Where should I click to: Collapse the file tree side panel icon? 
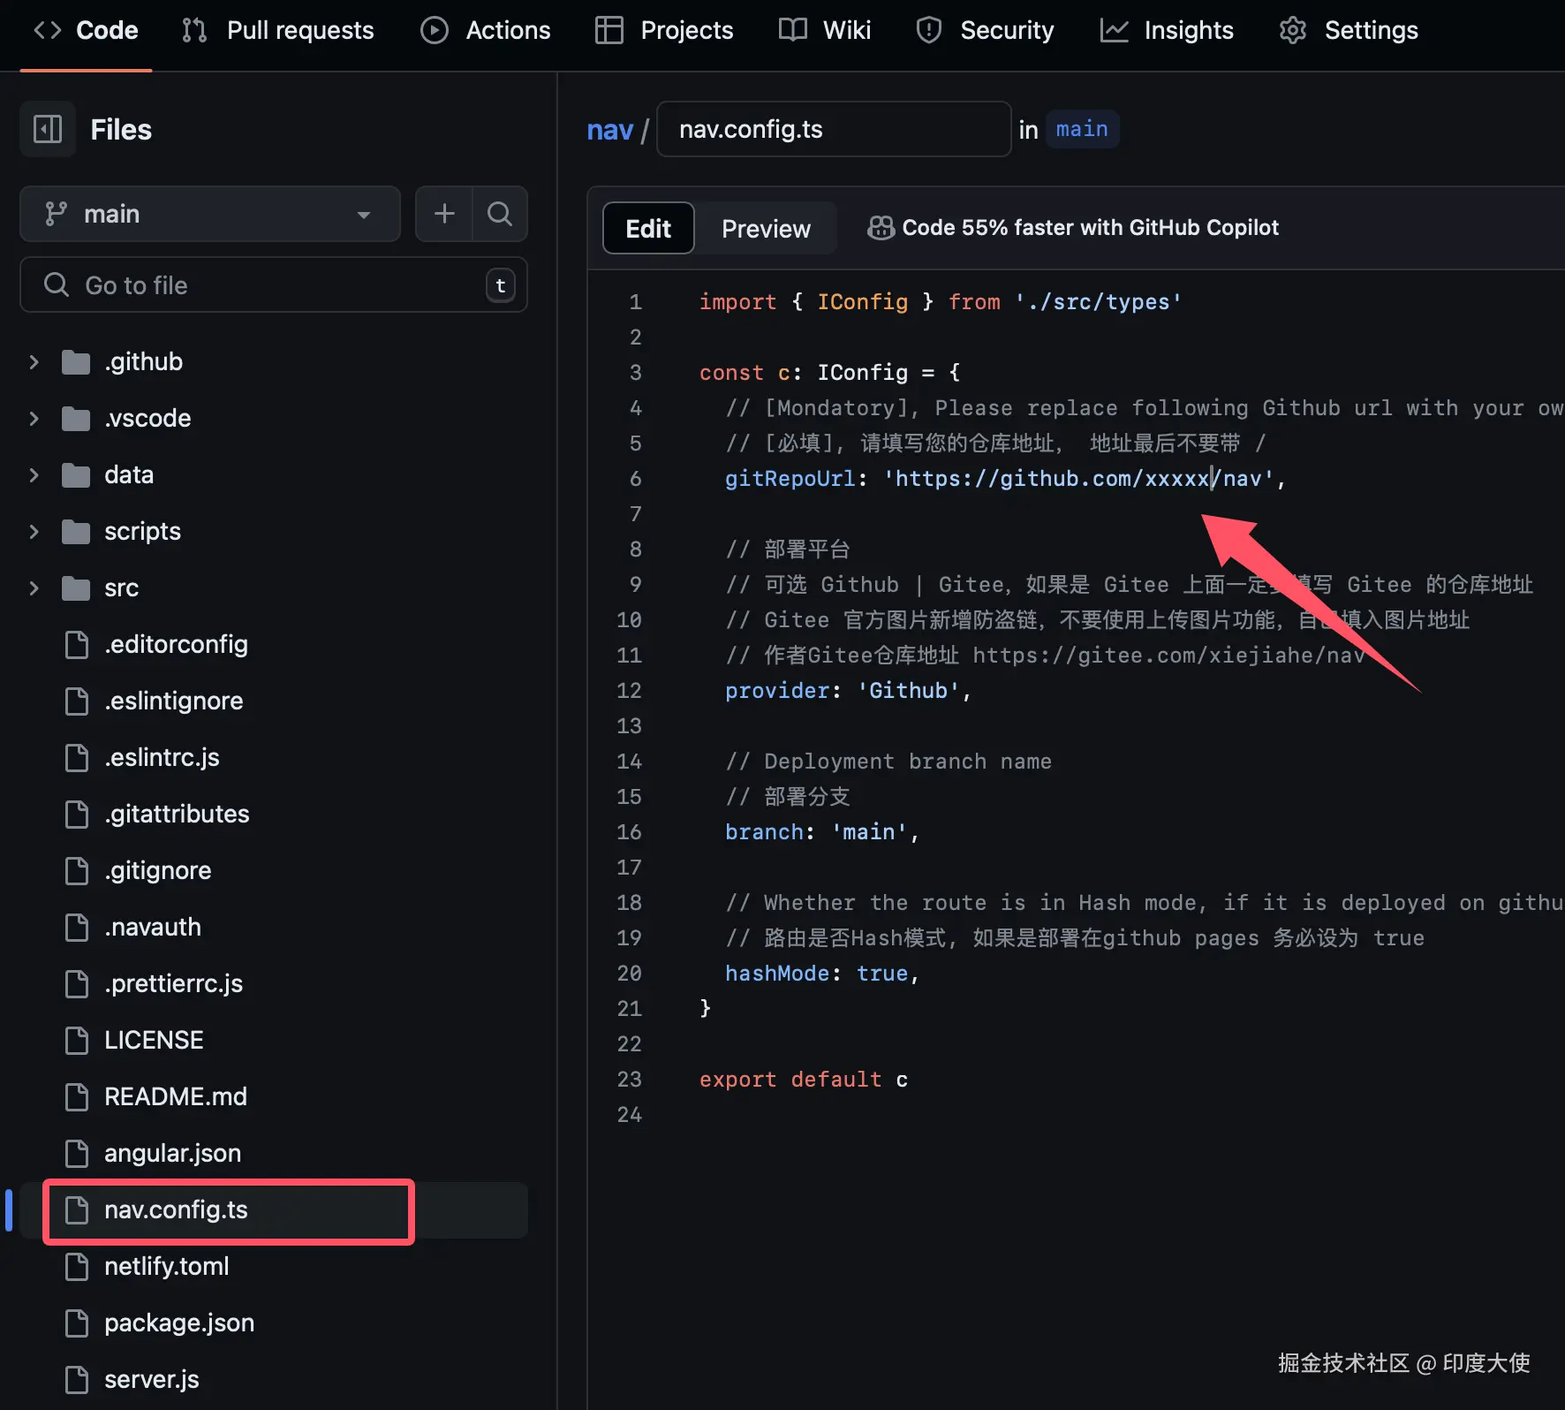(48, 129)
